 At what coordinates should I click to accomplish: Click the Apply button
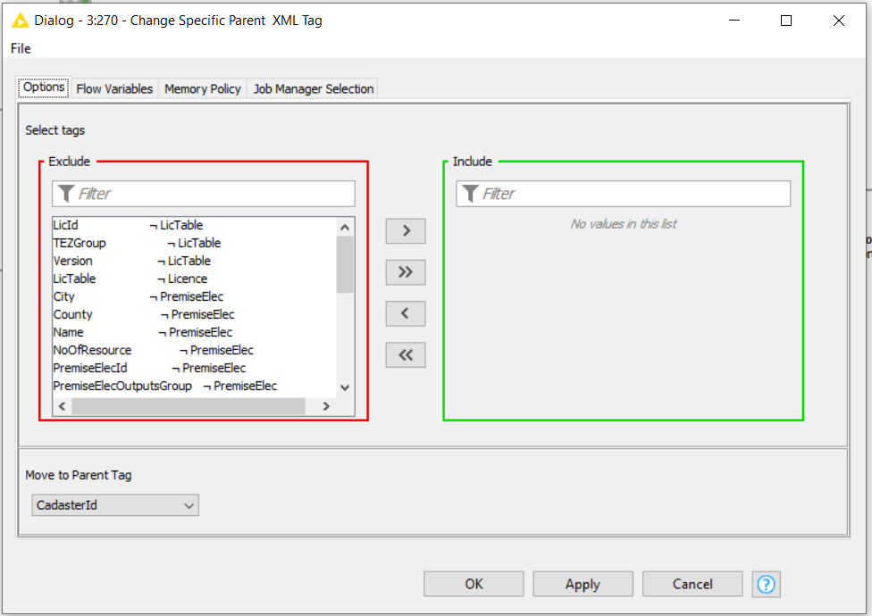[583, 584]
